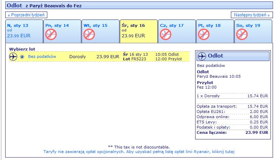Open the Pt, sty 18 date tab
This screenshot has width=274, height=160.
pos(215,31)
